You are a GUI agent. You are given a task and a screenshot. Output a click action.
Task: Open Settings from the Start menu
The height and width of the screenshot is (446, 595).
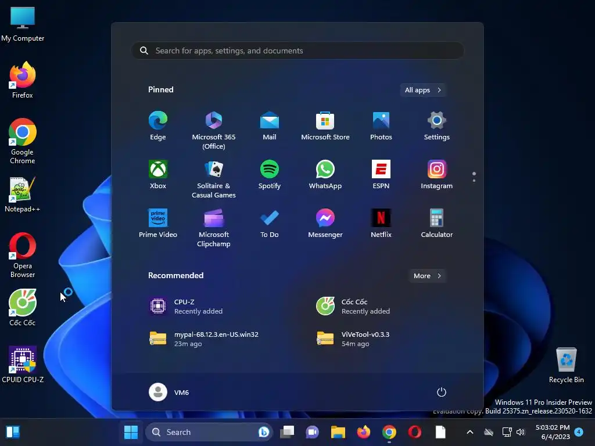[x=437, y=126]
